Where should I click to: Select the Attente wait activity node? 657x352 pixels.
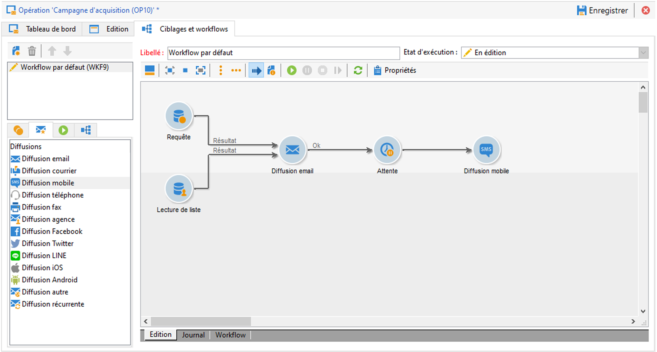pos(387,150)
